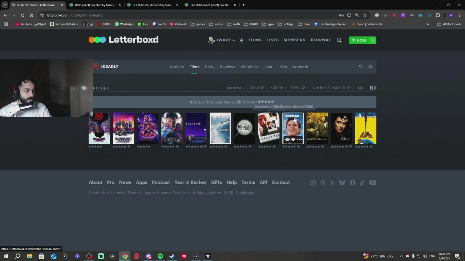Open the Doctor Strange film poster
The height and width of the screenshot is (261, 465).
coord(172,128)
